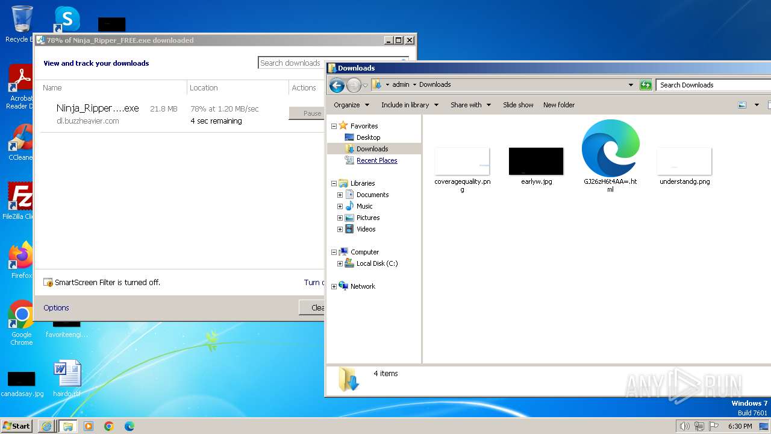The height and width of the screenshot is (434, 771).
Task: Open Recent Places in Favorites
Action: (x=376, y=160)
